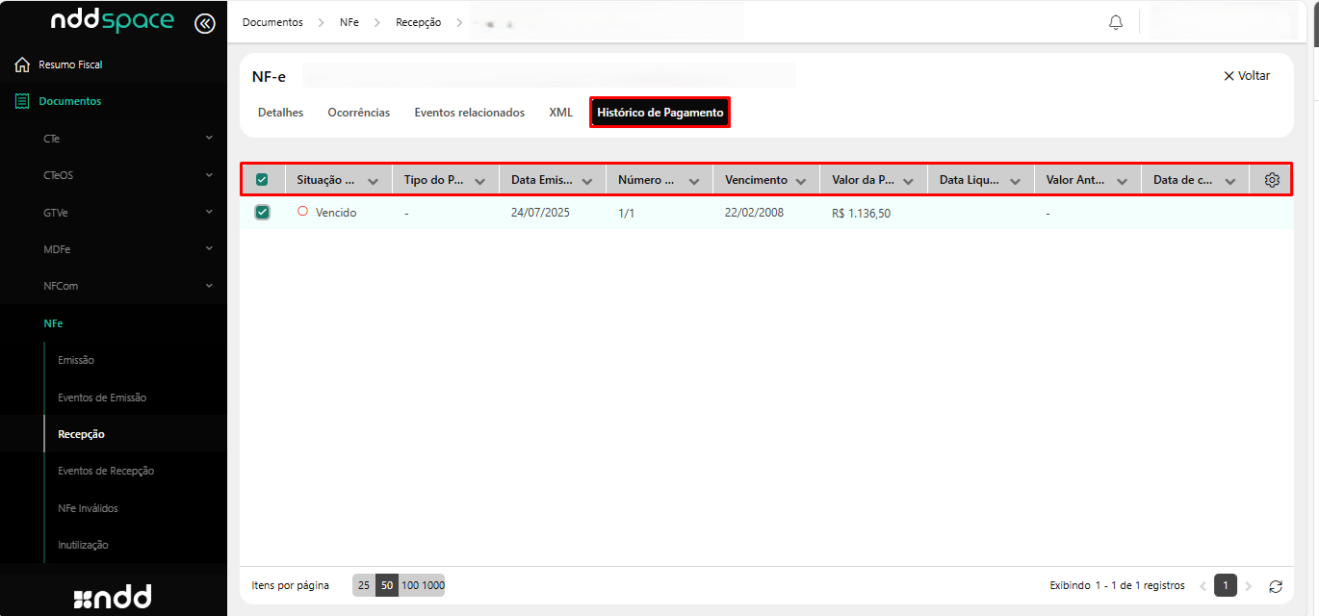This screenshot has height=616, width=1319.
Task: Toggle the select-all header checkbox
Action: pos(262,180)
